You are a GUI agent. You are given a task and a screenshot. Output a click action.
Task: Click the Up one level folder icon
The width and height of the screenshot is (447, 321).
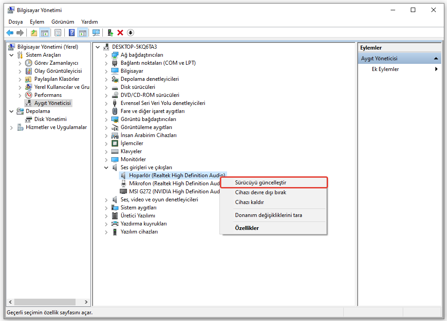34,33
